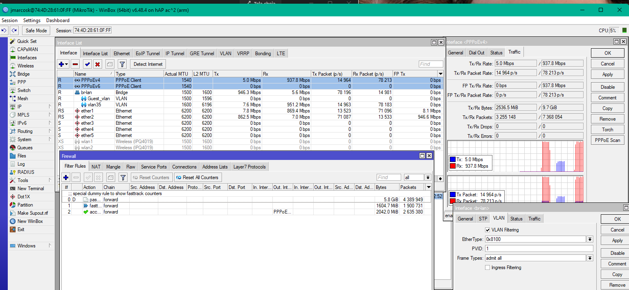
Task: Open the Settings menu
Action: [32, 20]
